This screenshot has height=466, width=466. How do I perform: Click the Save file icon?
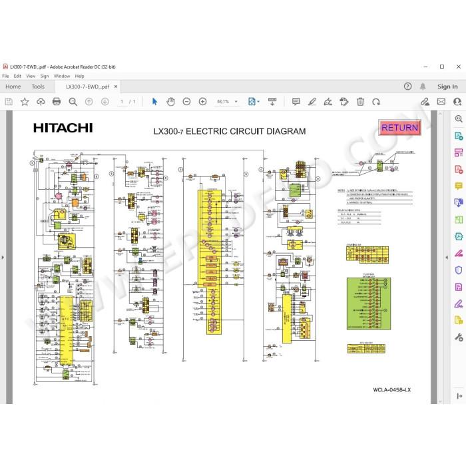pyautogui.click(x=9, y=102)
